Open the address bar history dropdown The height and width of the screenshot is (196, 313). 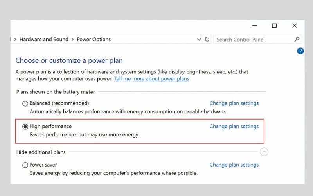click(199, 39)
